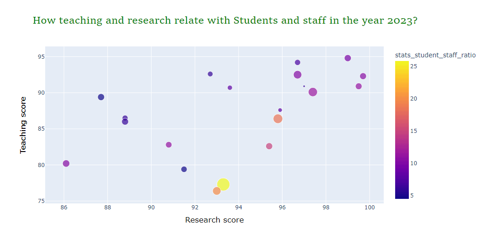Click the large yellow bubble data point
This screenshot has height=233, width=491.
tap(223, 184)
